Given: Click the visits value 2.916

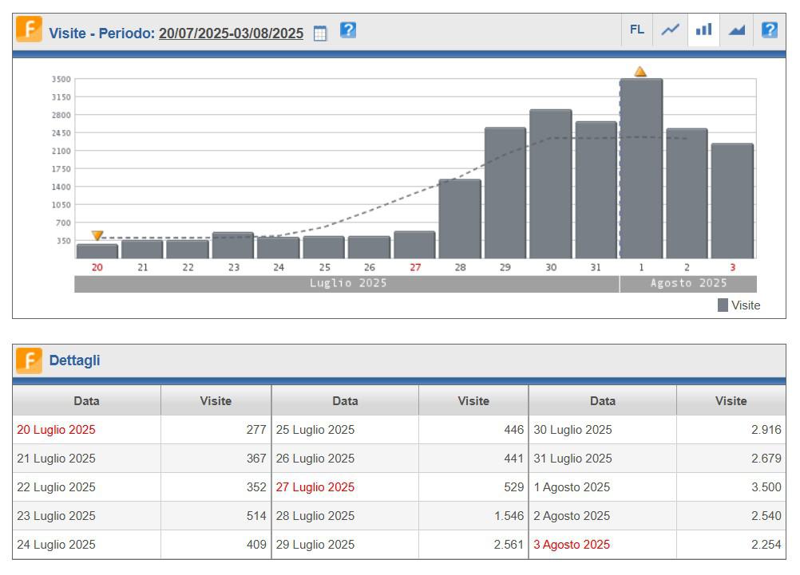Looking at the screenshot, I should click(766, 430).
